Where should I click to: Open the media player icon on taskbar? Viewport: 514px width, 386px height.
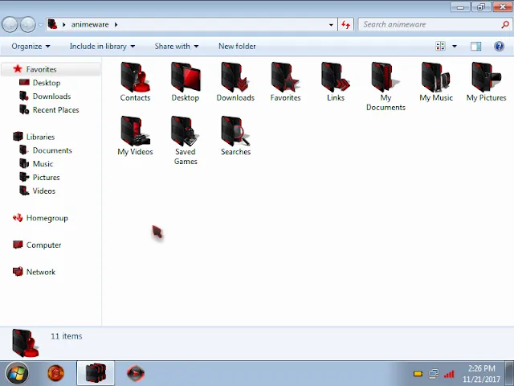coord(136,373)
